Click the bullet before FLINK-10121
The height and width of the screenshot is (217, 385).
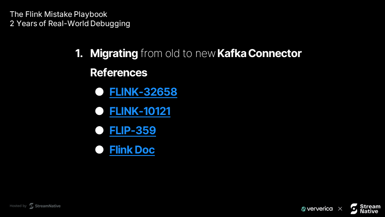click(99, 111)
